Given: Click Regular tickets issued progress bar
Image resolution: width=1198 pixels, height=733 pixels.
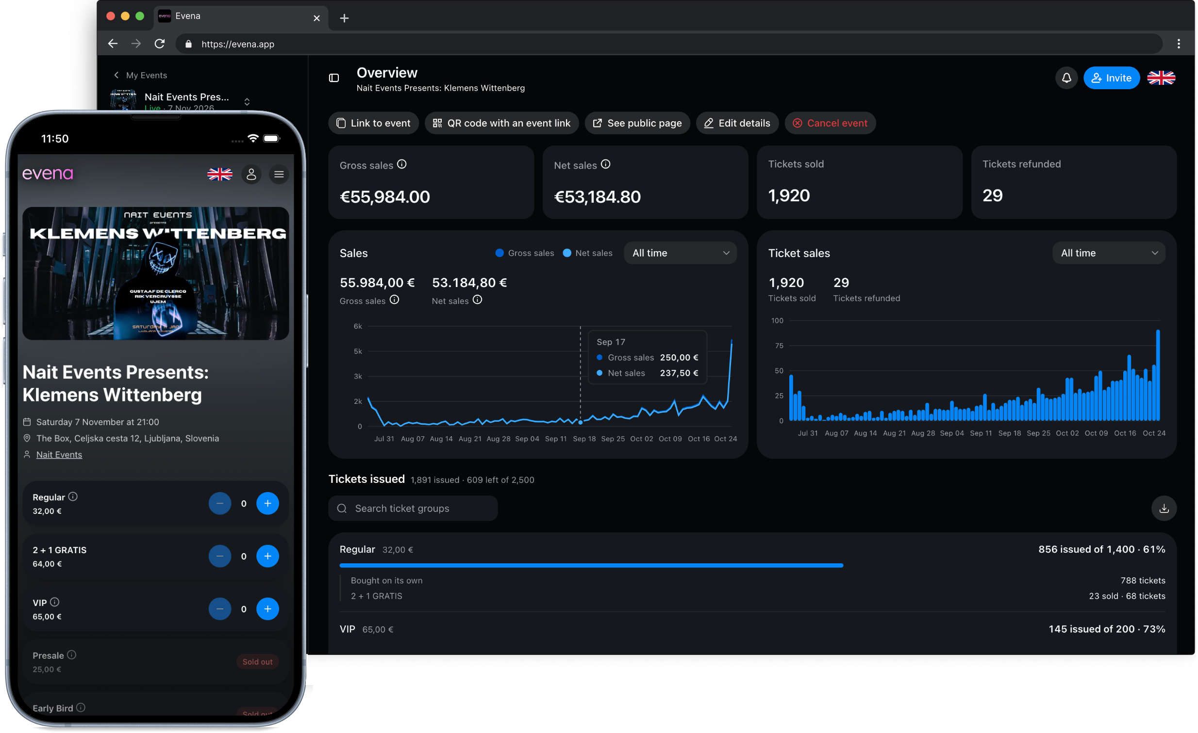Looking at the screenshot, I should click(x=752, y=566).
